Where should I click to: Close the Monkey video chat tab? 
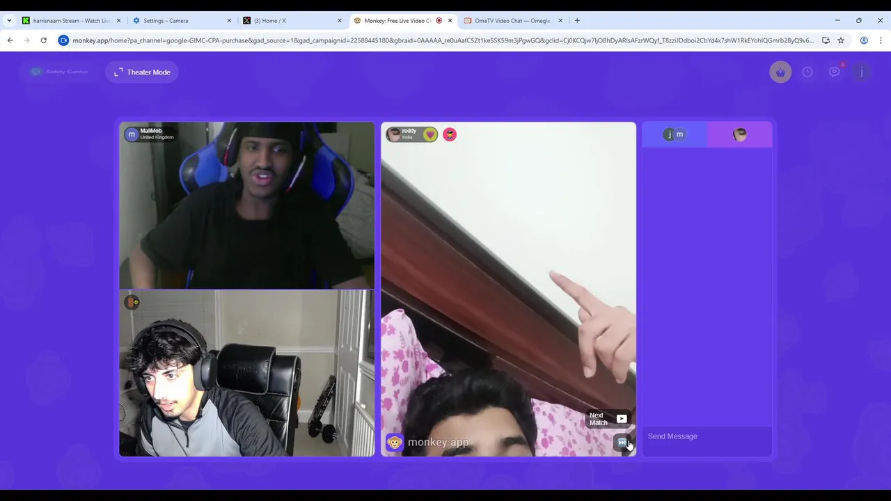click(x=450, y=21)
